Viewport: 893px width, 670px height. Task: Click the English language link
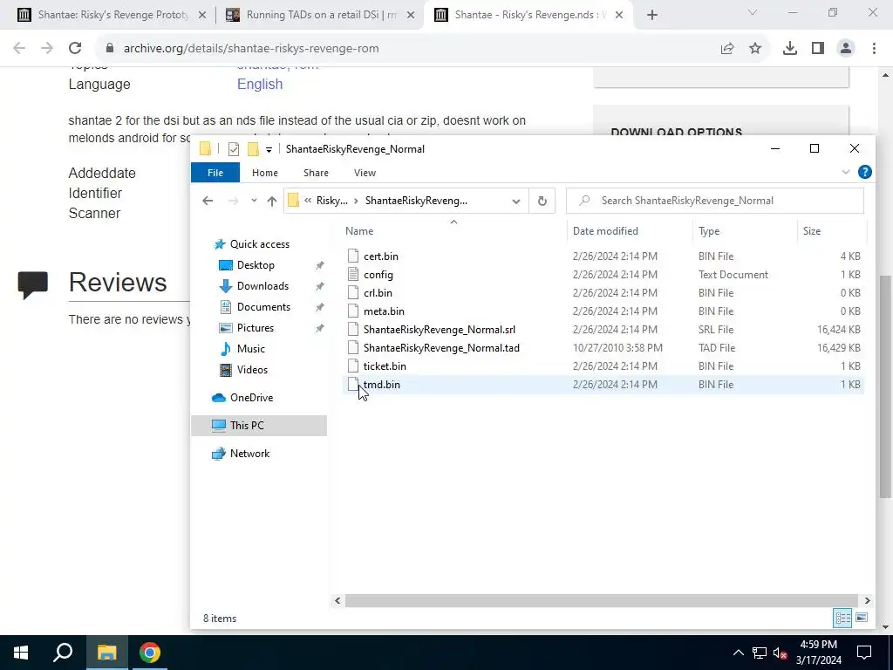click(260, 85)
